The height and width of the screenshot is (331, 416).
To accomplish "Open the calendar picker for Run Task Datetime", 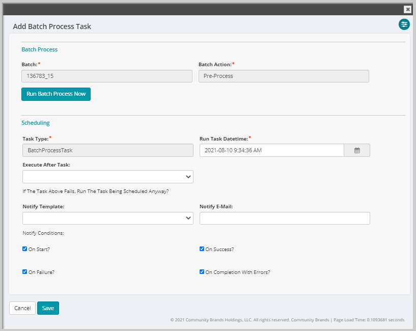I will [356, 150].
